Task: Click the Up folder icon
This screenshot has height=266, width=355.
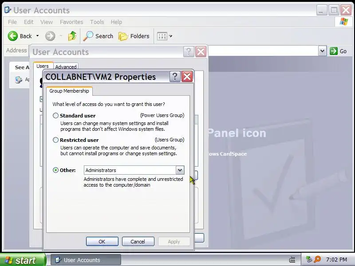Action: click(x=72, y=36)
